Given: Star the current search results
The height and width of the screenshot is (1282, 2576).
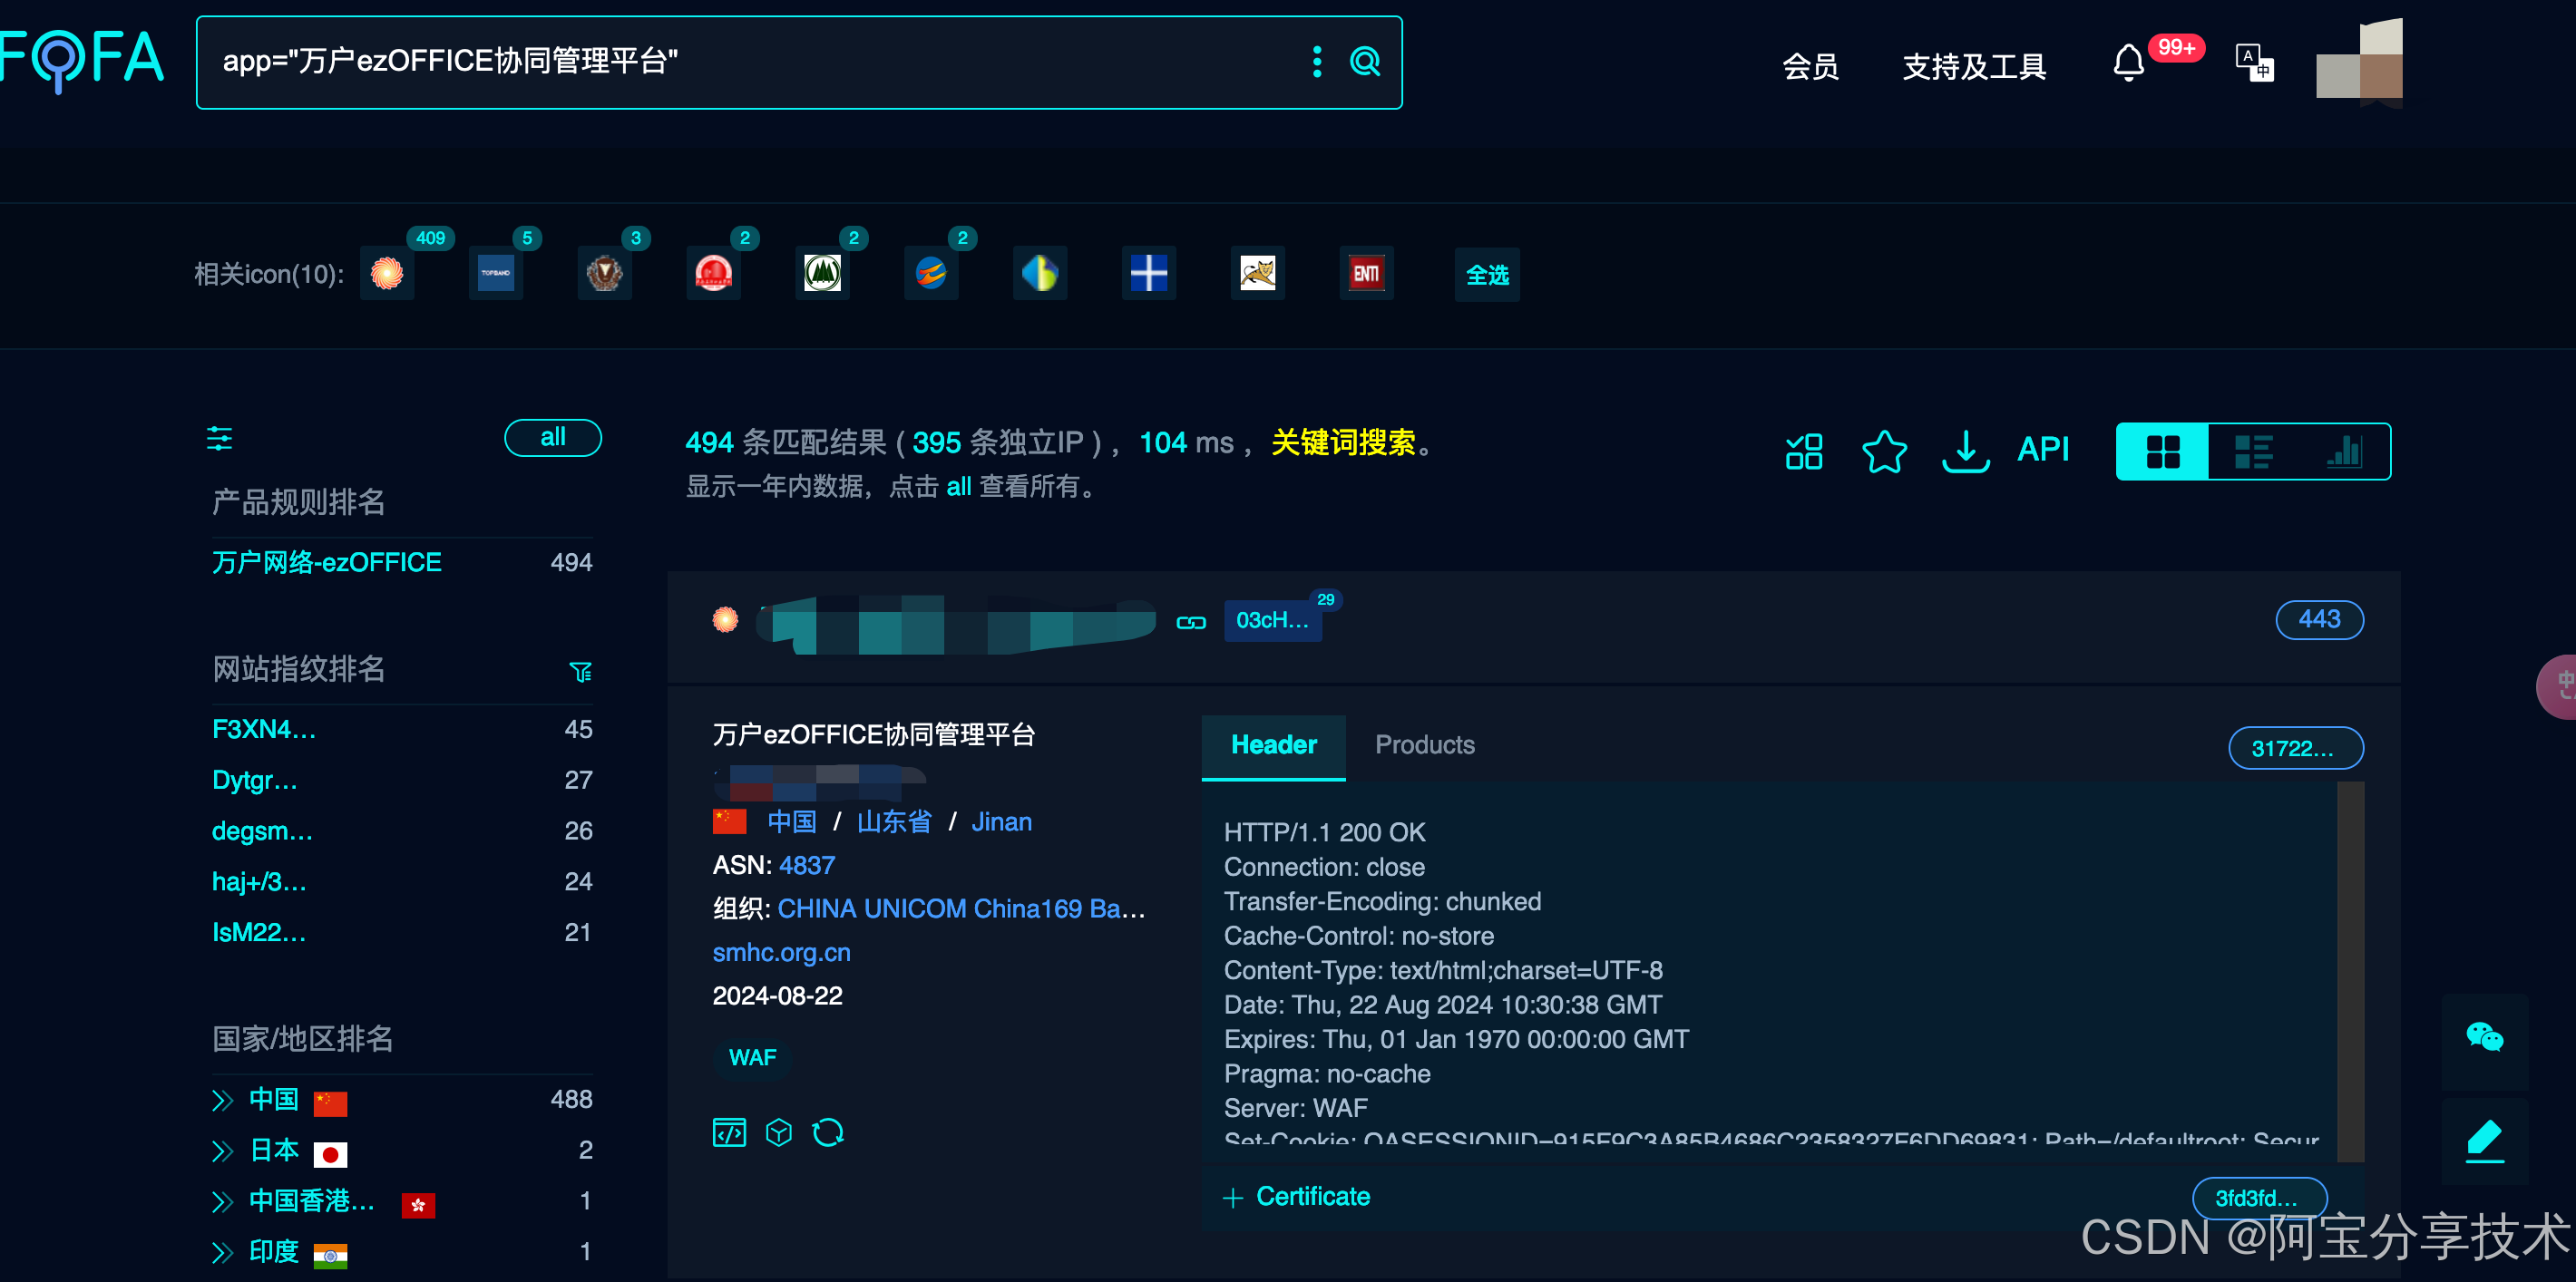Looking at the screenshot, I should (x=1885, y=452).
